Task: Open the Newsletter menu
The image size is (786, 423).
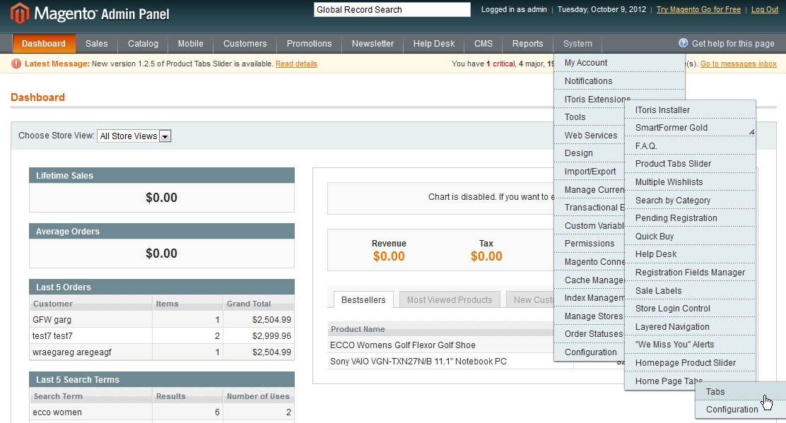Action: (x=373, y=44)
